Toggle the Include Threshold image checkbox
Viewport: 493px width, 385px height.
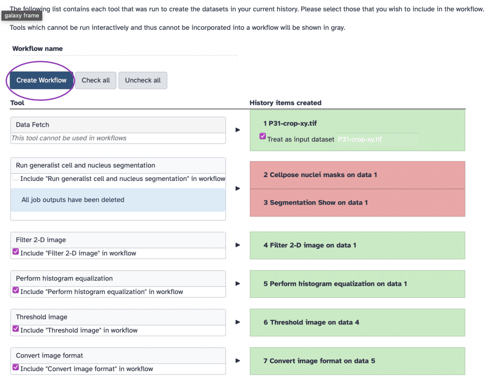tap(16, 329)
